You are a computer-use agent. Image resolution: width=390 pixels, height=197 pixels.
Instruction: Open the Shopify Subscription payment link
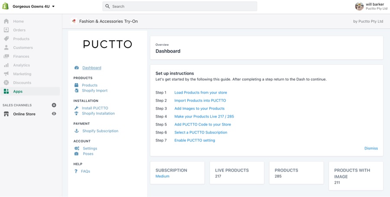[100, 131]
